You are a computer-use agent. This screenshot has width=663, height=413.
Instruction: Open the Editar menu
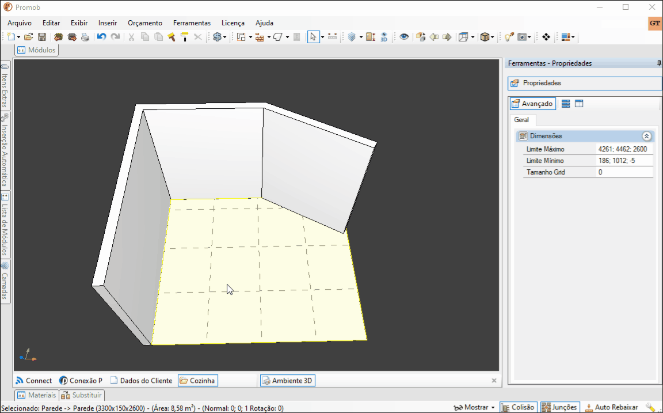tap(51, 23)
